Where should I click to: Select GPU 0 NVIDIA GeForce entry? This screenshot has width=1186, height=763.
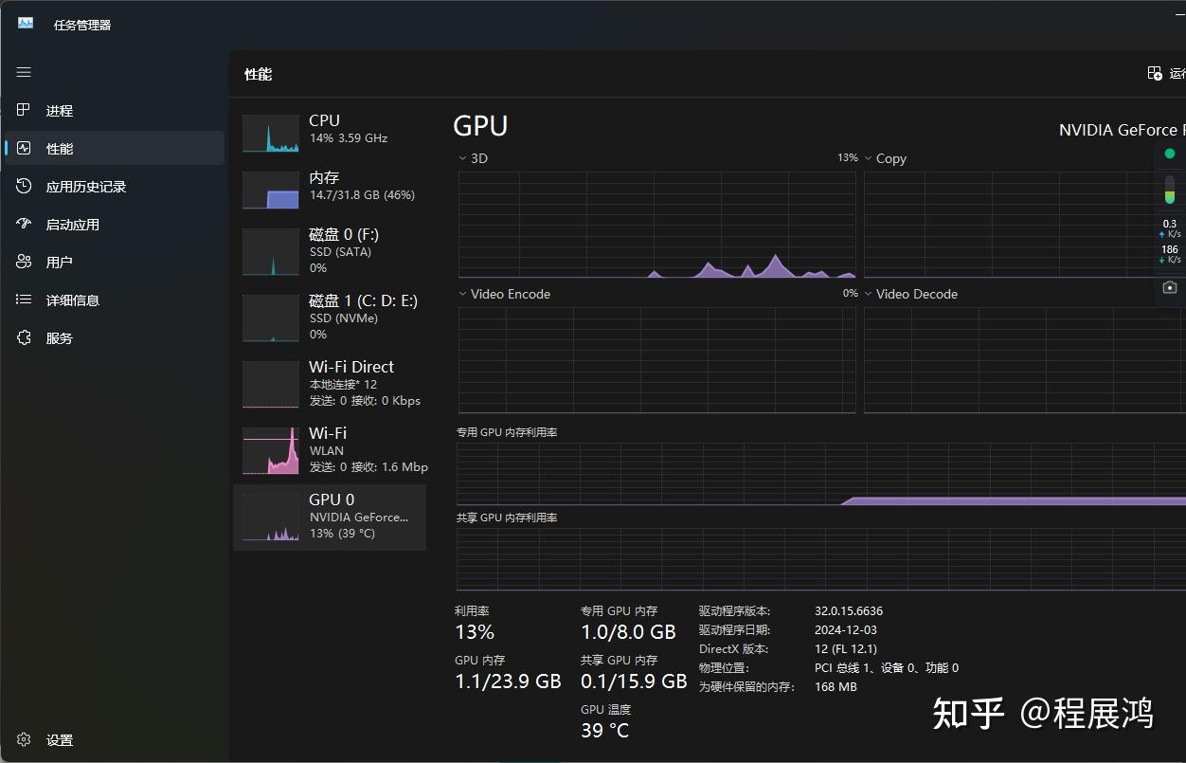330,518
